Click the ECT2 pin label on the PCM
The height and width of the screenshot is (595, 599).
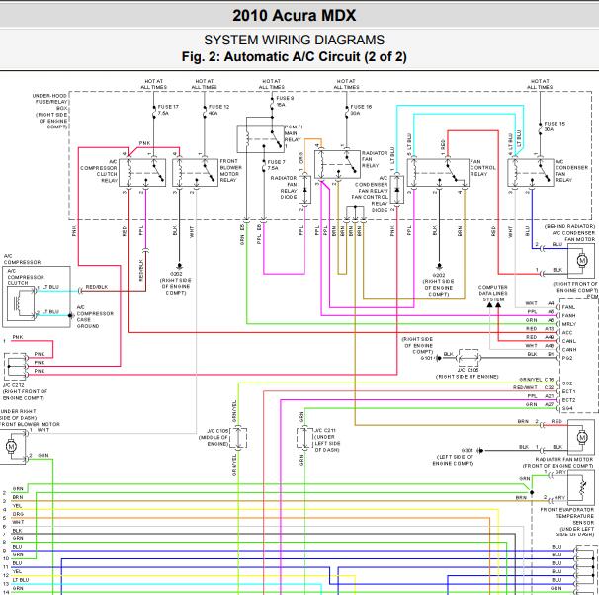point(568,400)
